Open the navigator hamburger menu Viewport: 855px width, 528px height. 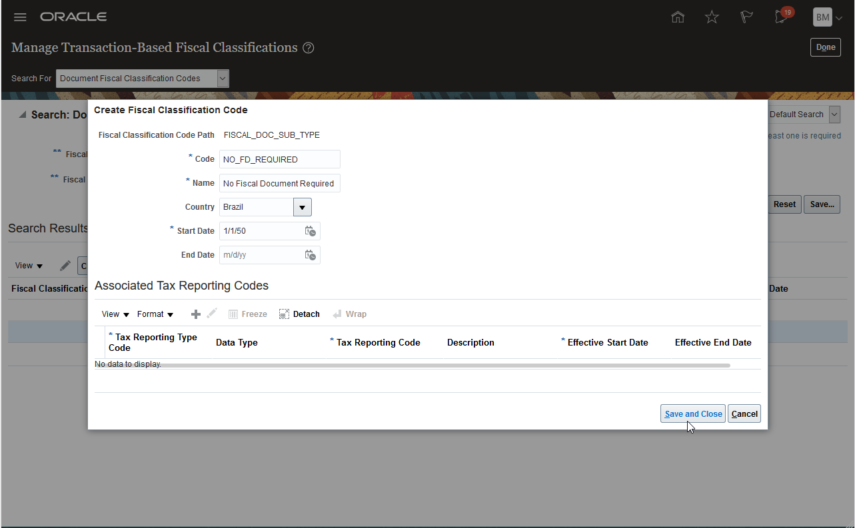[x=20, y=17]
